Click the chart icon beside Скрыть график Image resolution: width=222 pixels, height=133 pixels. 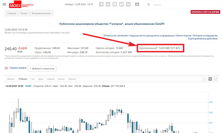point(6,68)
